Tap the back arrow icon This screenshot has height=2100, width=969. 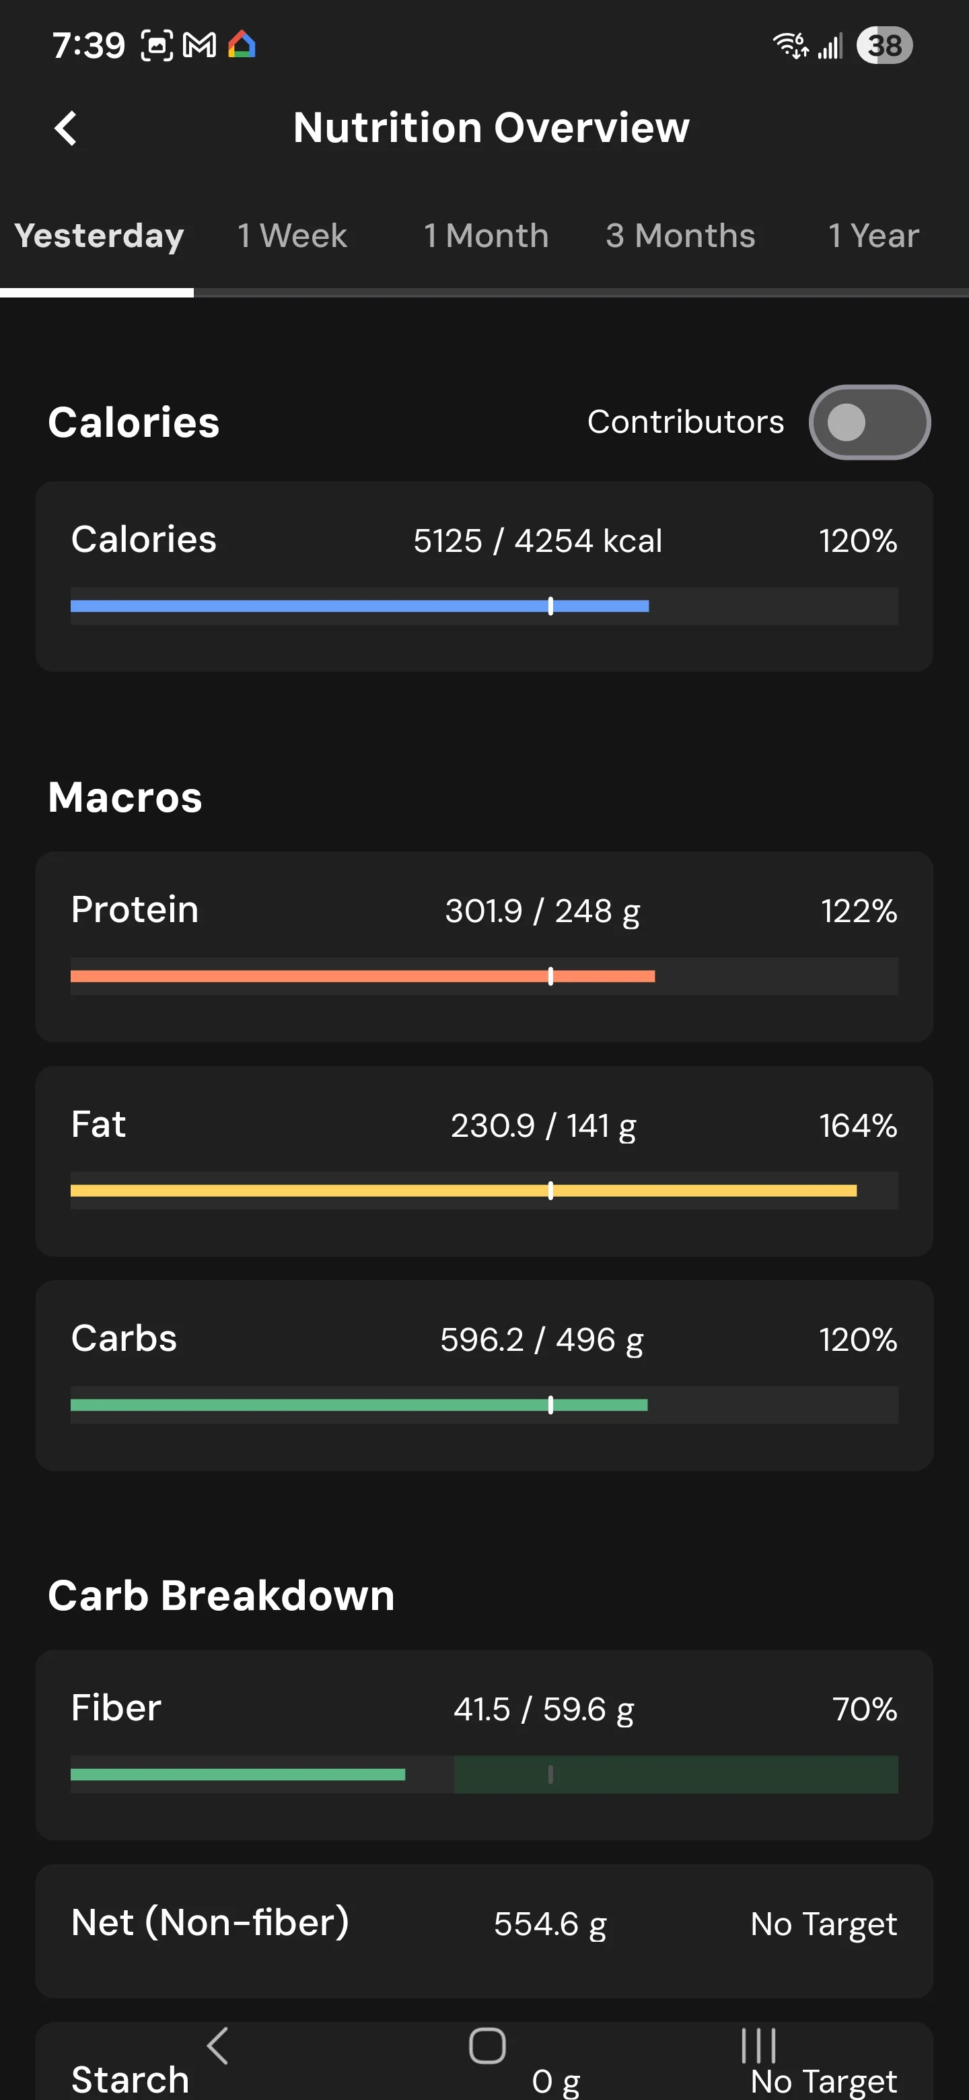coord(65,128)
